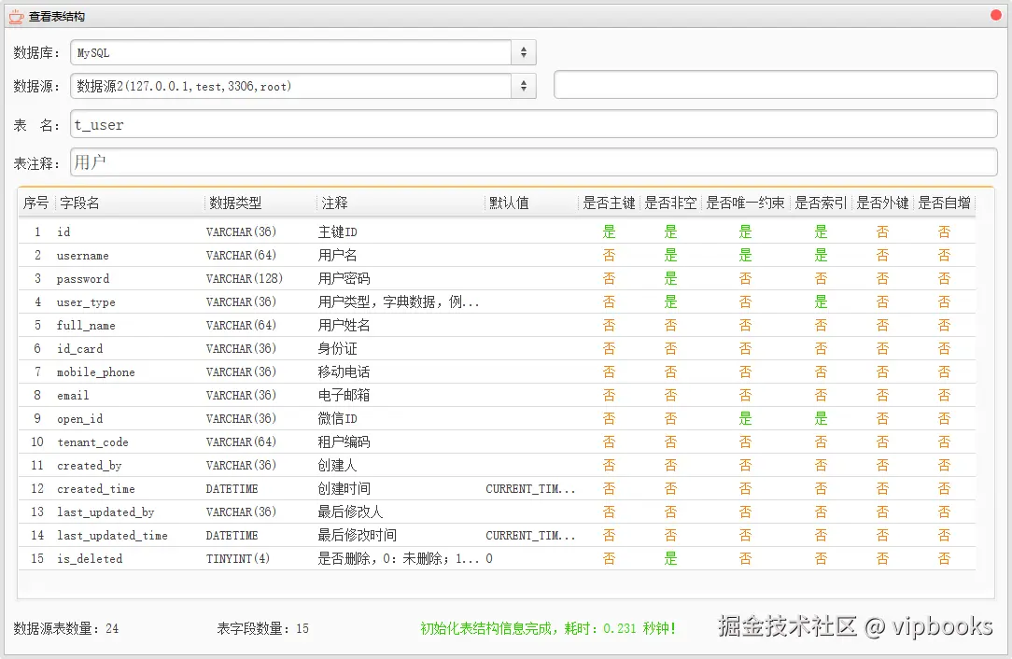Click the 注释 column header

coord(401,203)
